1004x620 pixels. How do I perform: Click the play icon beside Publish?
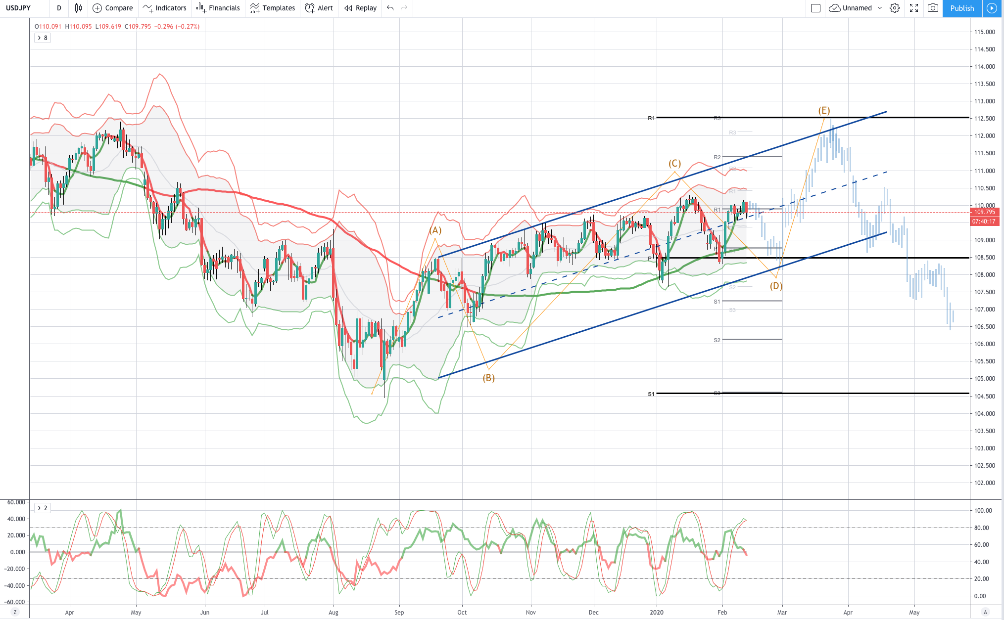992,8
